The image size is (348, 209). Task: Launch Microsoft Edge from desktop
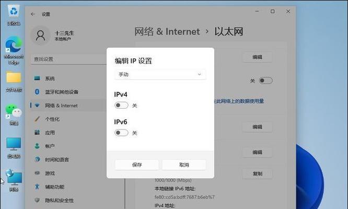(14, 44)
